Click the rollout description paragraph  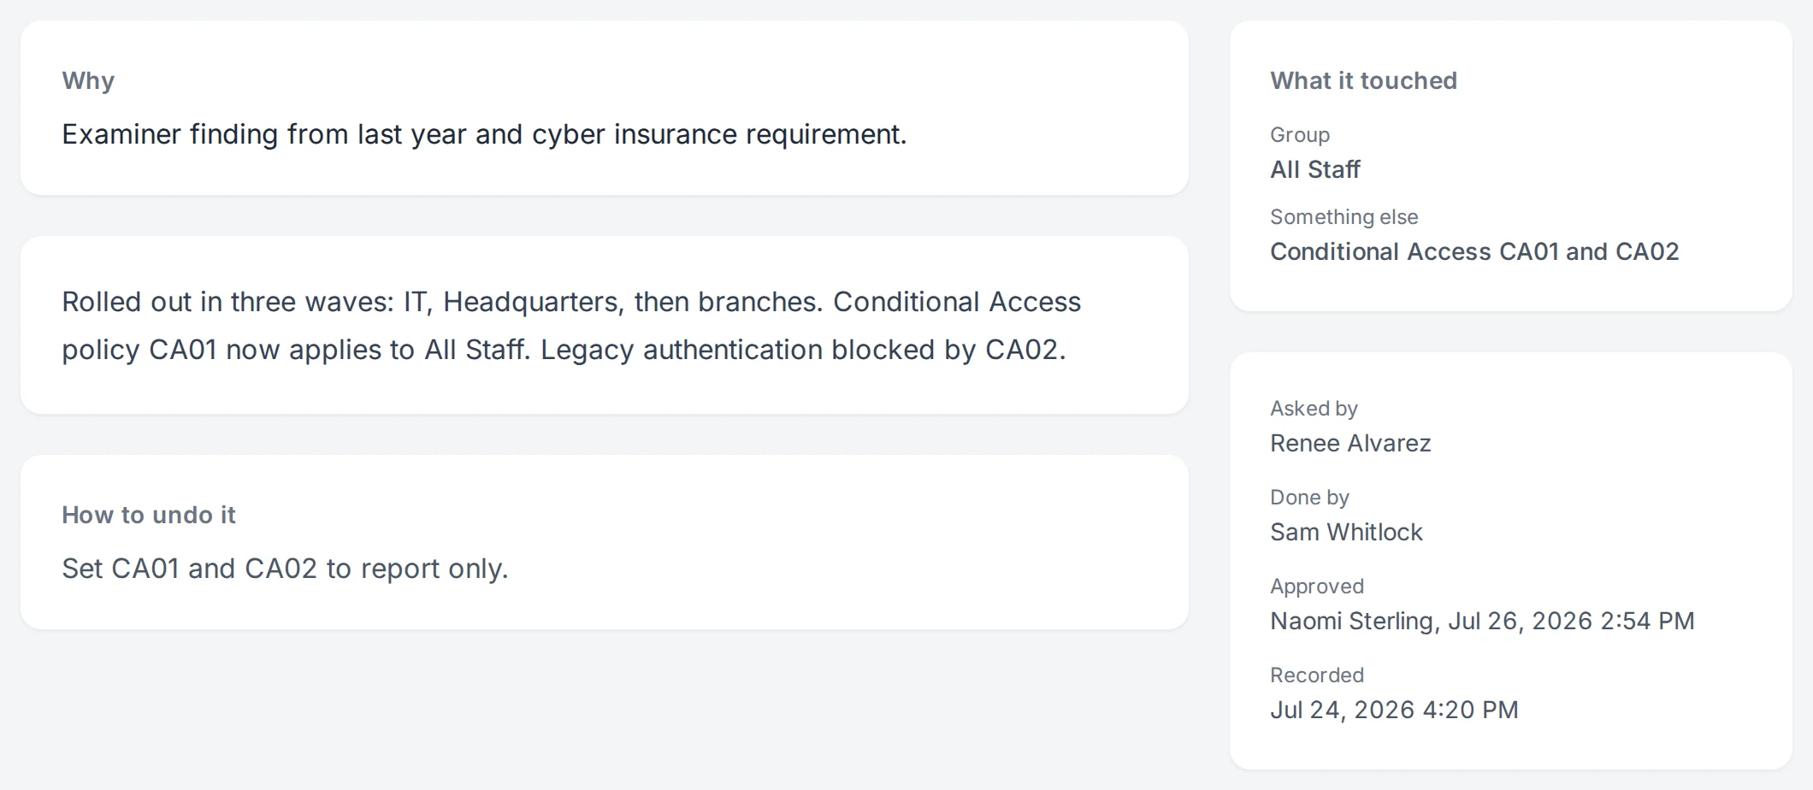pyautogui.click(x=571, y=326)
